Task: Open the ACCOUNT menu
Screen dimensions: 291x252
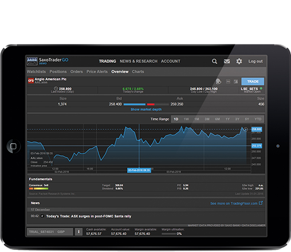Action: coord(171,61)
